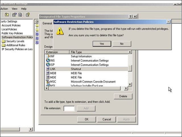The height and width of the screenshot is (137, 182).
Task: Click the tree pane scroll right arrow
Action: (31, 129)
